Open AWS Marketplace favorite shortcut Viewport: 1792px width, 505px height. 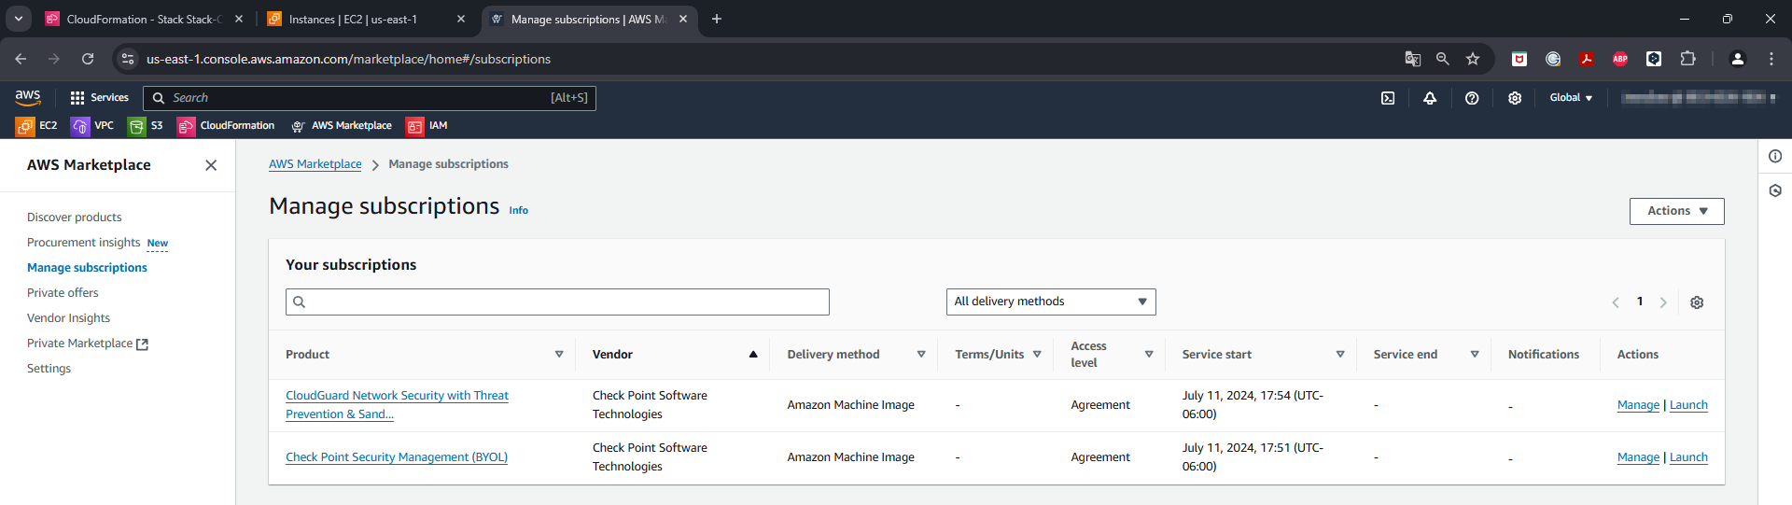click(x=341, y=125)
